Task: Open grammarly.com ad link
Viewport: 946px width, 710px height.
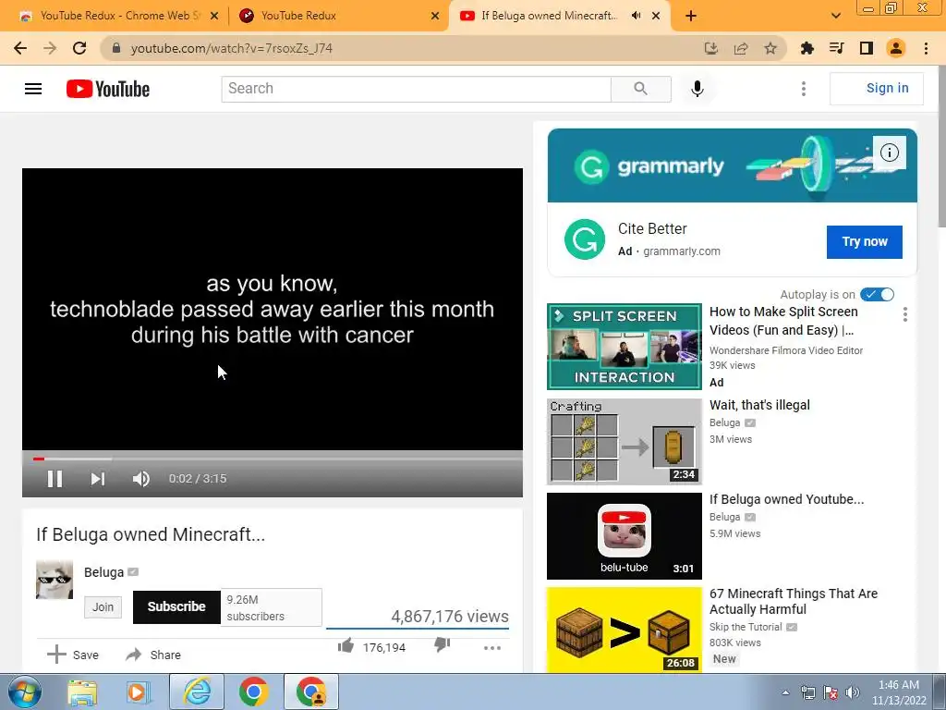Action: click(681, 251)
